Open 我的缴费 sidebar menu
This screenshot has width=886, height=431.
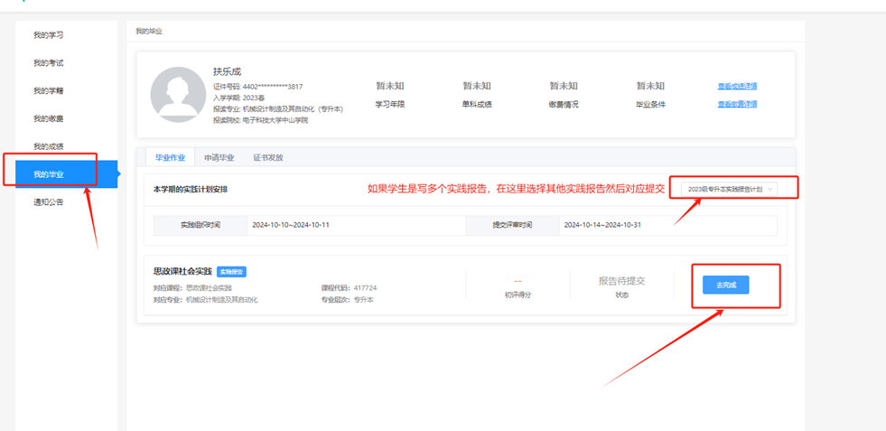click(49, 119)
